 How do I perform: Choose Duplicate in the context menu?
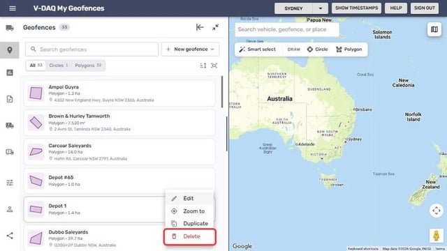190,223
